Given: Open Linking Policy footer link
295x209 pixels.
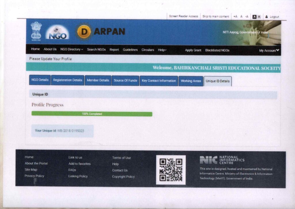Looking at the screenshot, I should click(78, 176).
